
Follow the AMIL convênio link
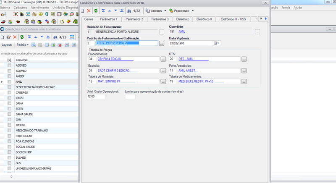[x=182, y=31]
